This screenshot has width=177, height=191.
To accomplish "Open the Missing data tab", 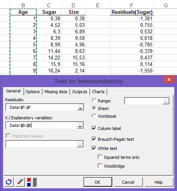I will click(x=56, y=92).
